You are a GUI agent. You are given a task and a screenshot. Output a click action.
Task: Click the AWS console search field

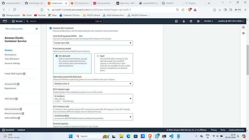64,21
